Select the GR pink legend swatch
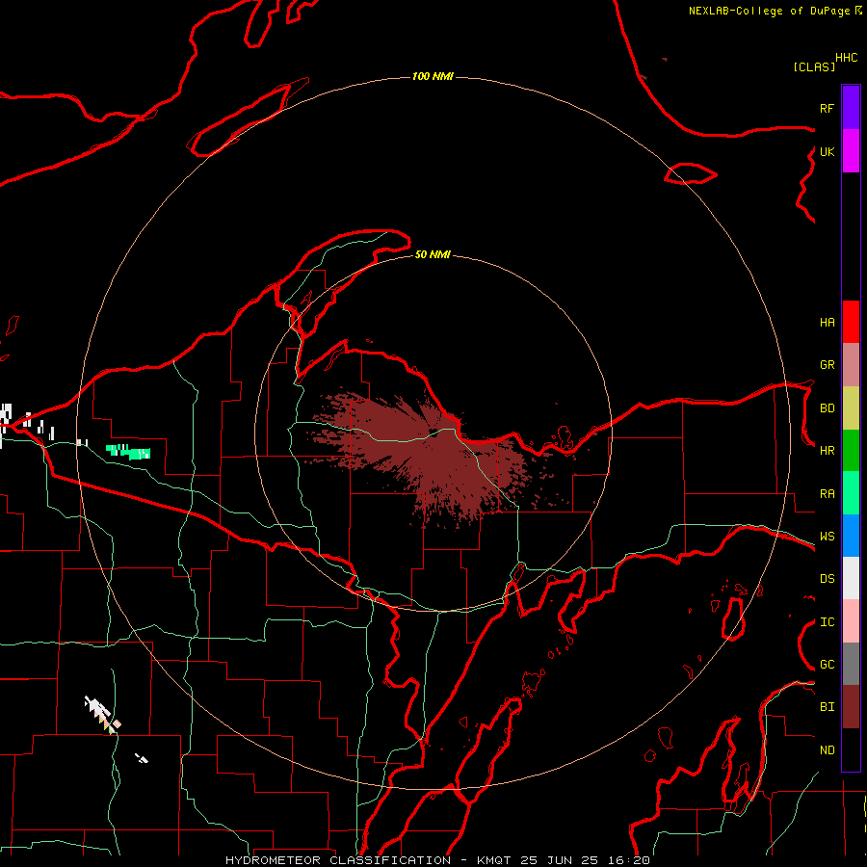This screenshot has width=867, height=867. (851, 365)
